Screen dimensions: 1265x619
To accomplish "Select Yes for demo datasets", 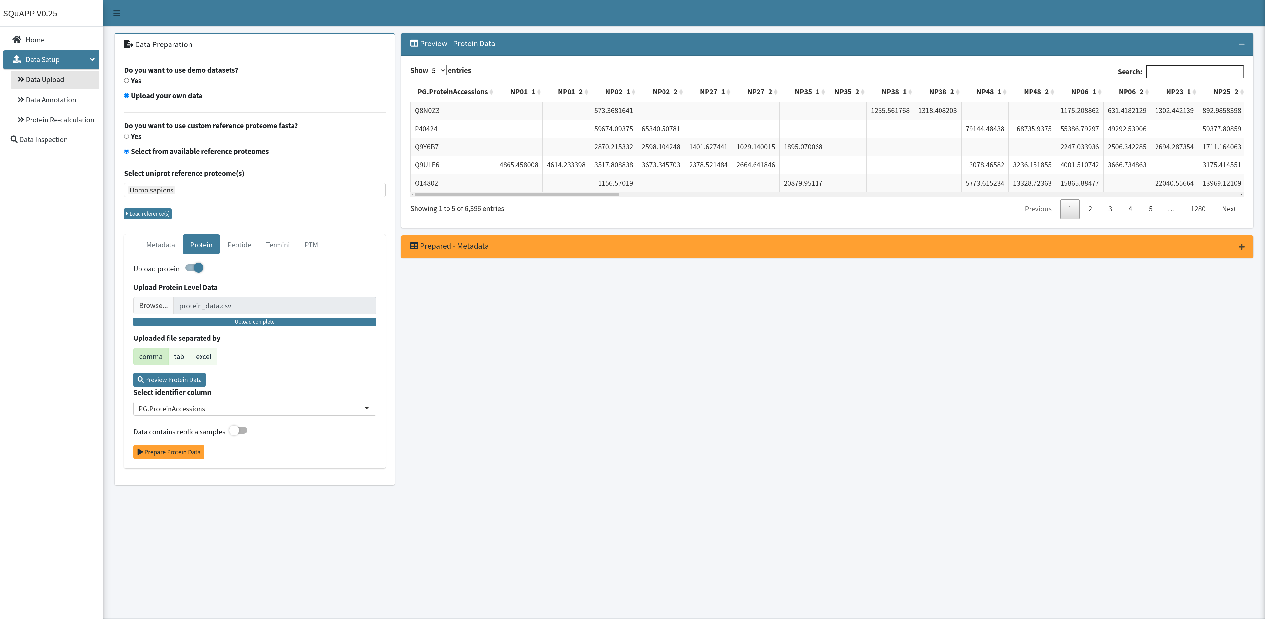I will [x=127, y=81].
